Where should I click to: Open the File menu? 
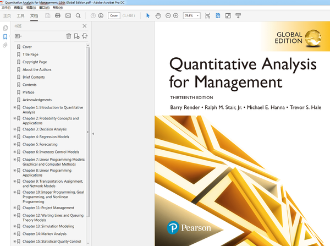coord(6,8)
